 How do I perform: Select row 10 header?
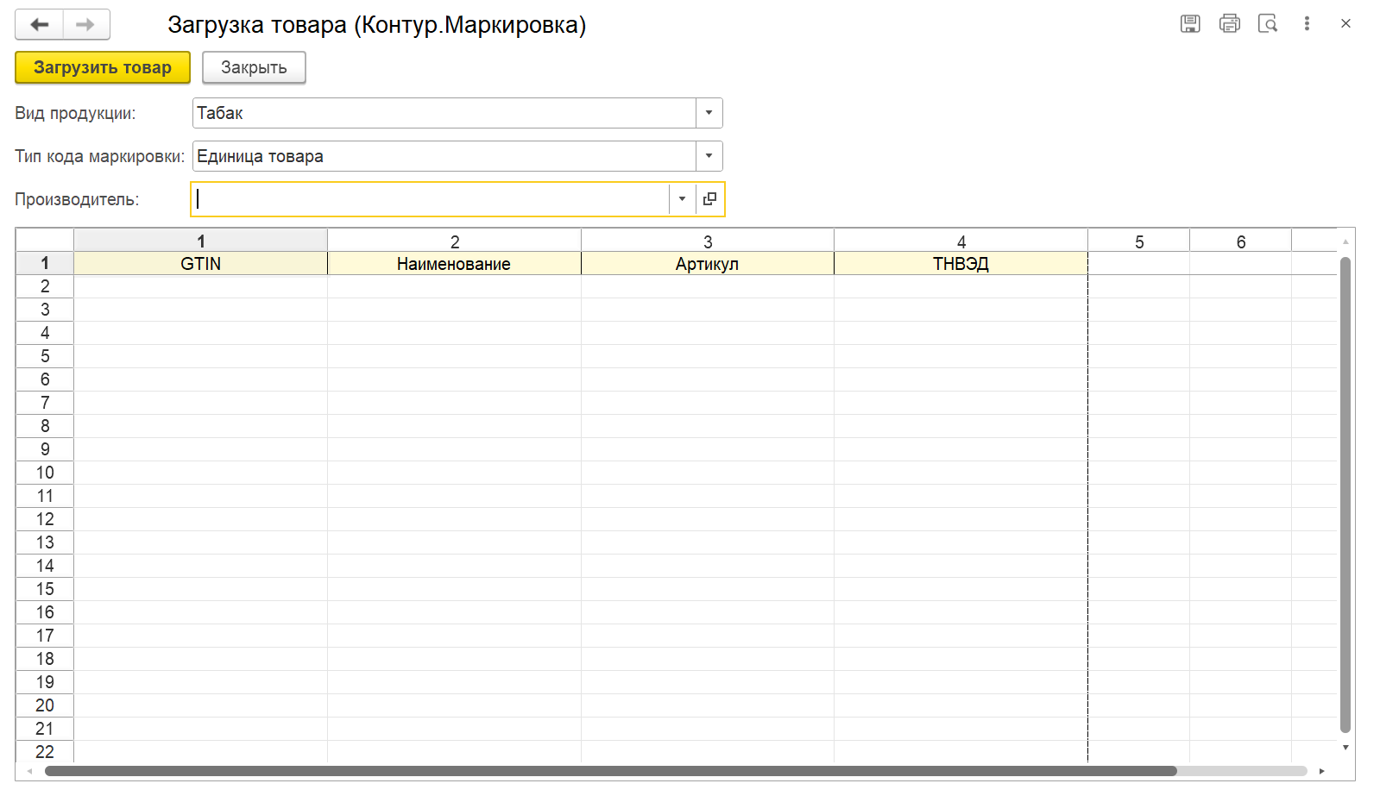click(45, 473)
